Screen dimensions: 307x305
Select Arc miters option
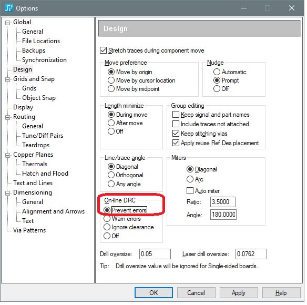coord(190,179)
